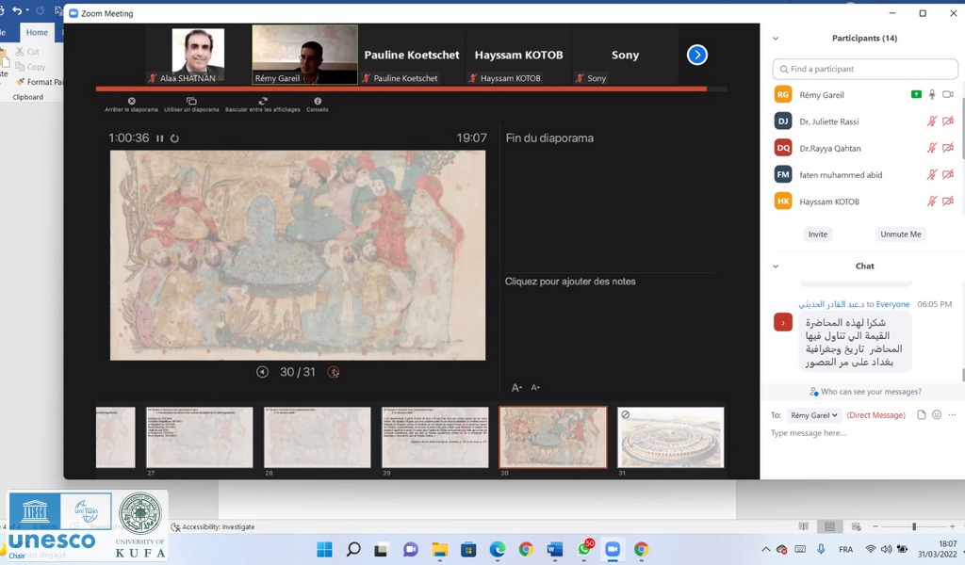Click Rémy Gareil's microphone icon
Viewport: 965px width, 565px height.
[x=932, y=95]
